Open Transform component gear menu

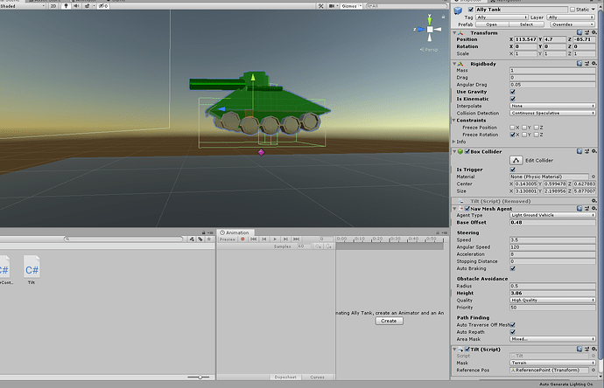pos(594,33)
